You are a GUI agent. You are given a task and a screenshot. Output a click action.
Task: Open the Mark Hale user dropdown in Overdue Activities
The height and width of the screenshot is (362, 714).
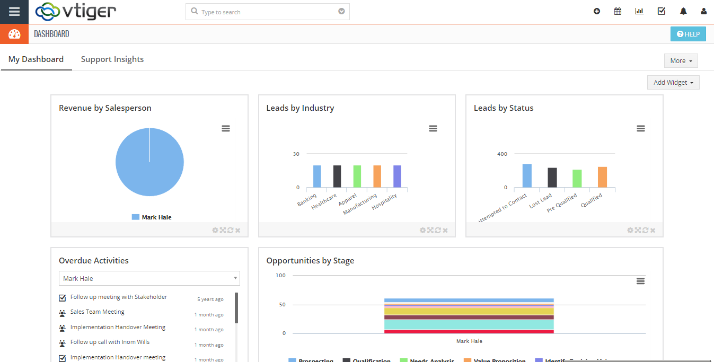149,278
